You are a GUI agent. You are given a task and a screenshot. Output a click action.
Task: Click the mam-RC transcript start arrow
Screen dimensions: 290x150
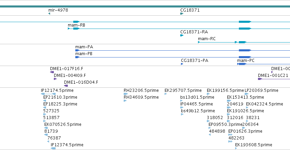[x=199, y=42]
